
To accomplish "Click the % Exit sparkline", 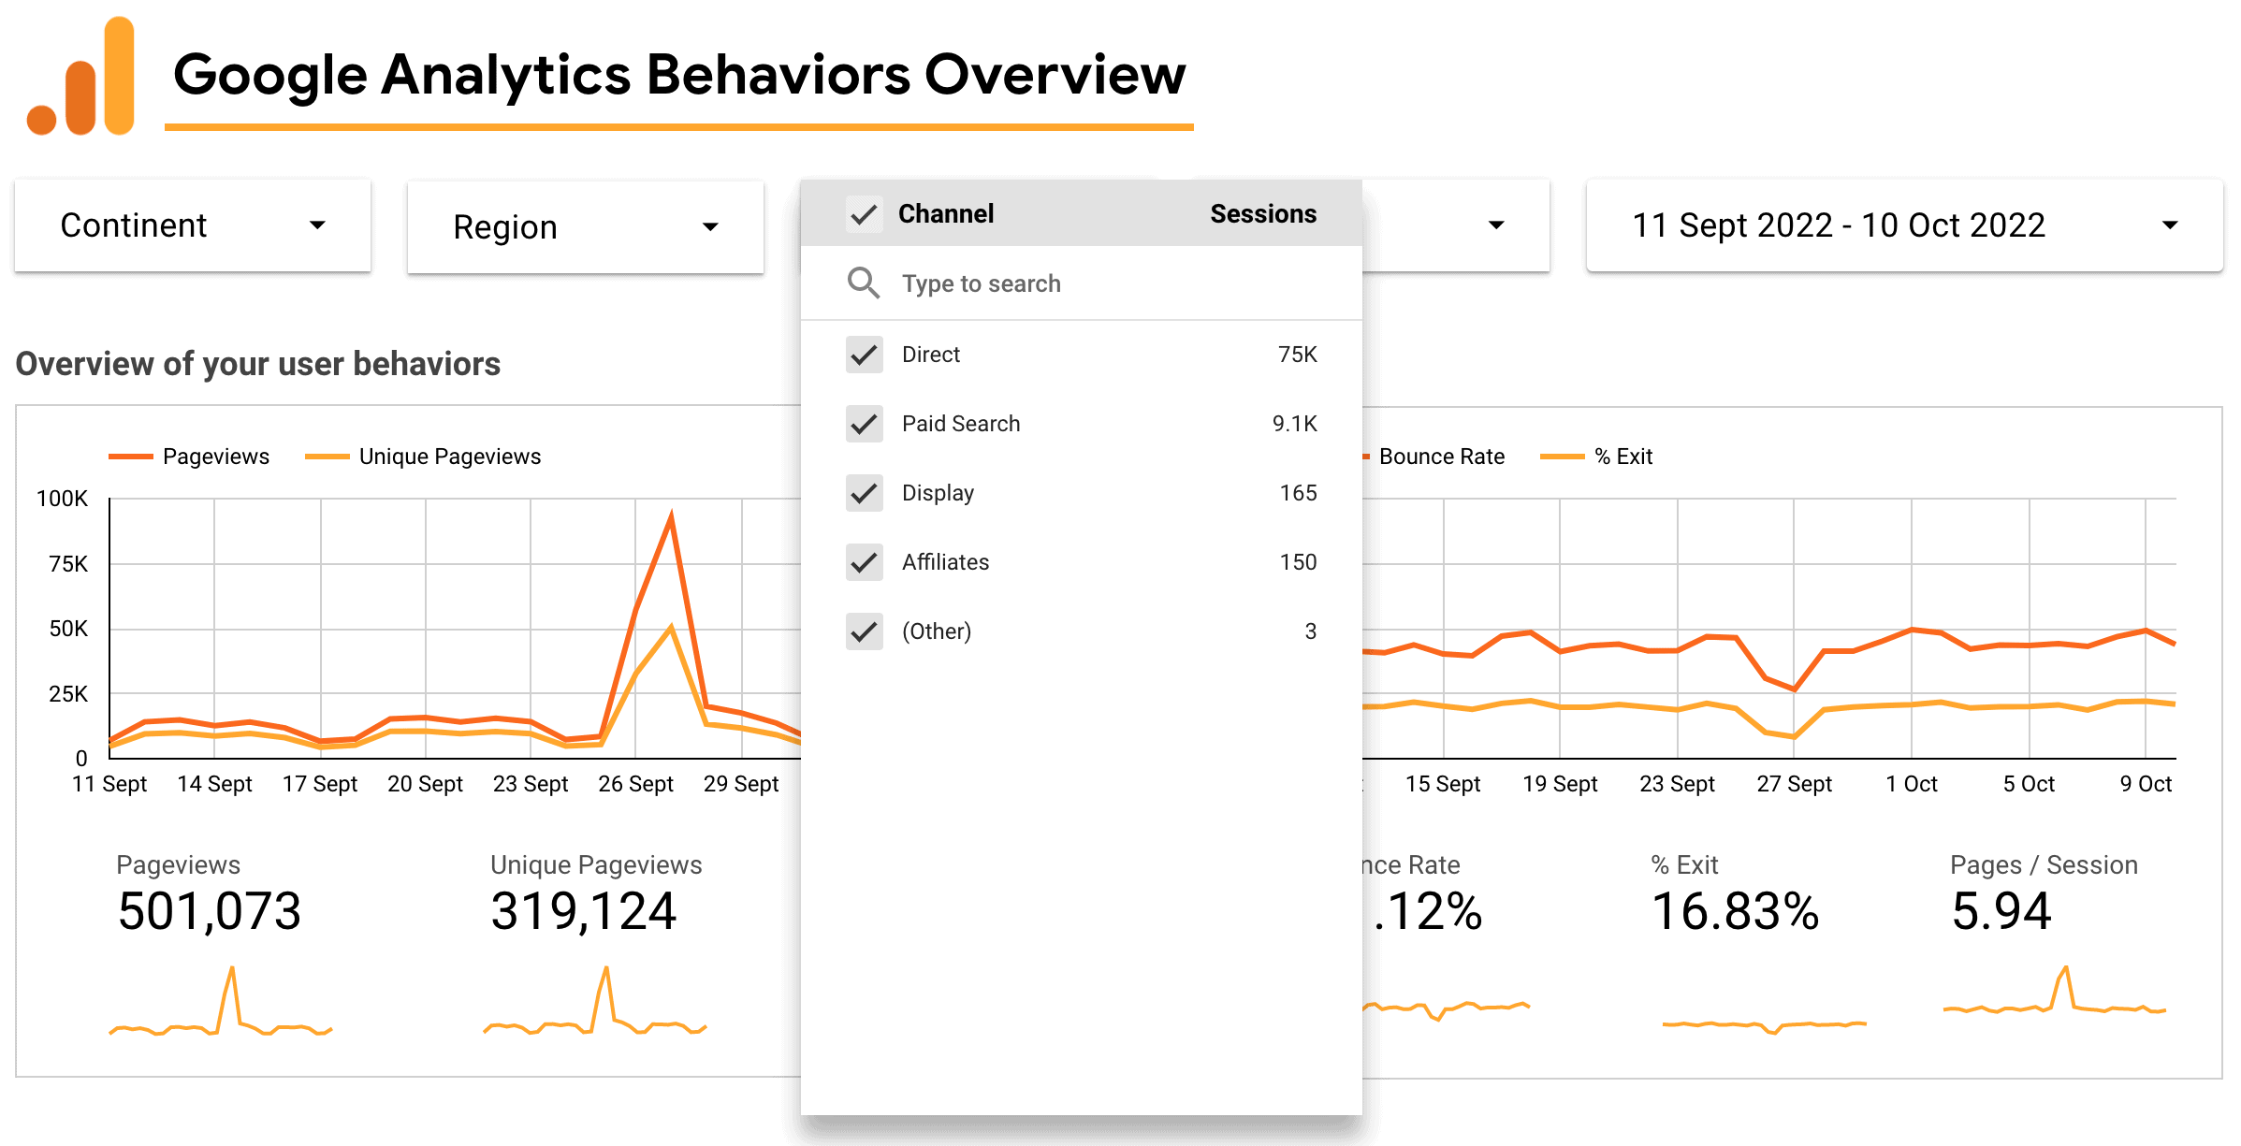I will pyautogui.click(x=1765, y=1026).
